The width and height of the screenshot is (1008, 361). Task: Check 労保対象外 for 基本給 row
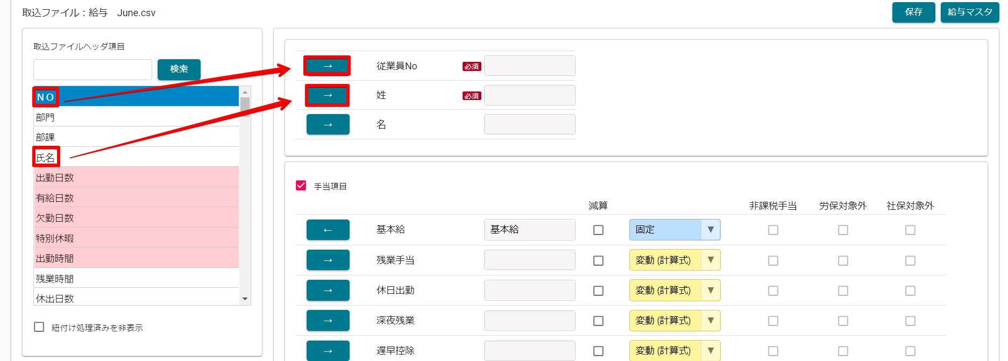tap(843, 230)
